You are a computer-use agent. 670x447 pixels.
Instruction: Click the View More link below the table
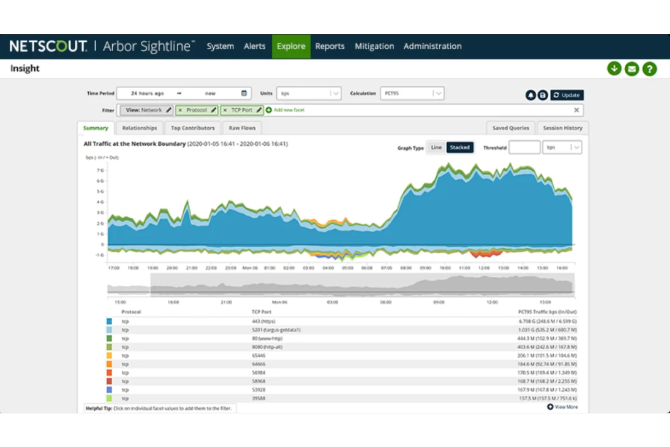pos(563,407)
